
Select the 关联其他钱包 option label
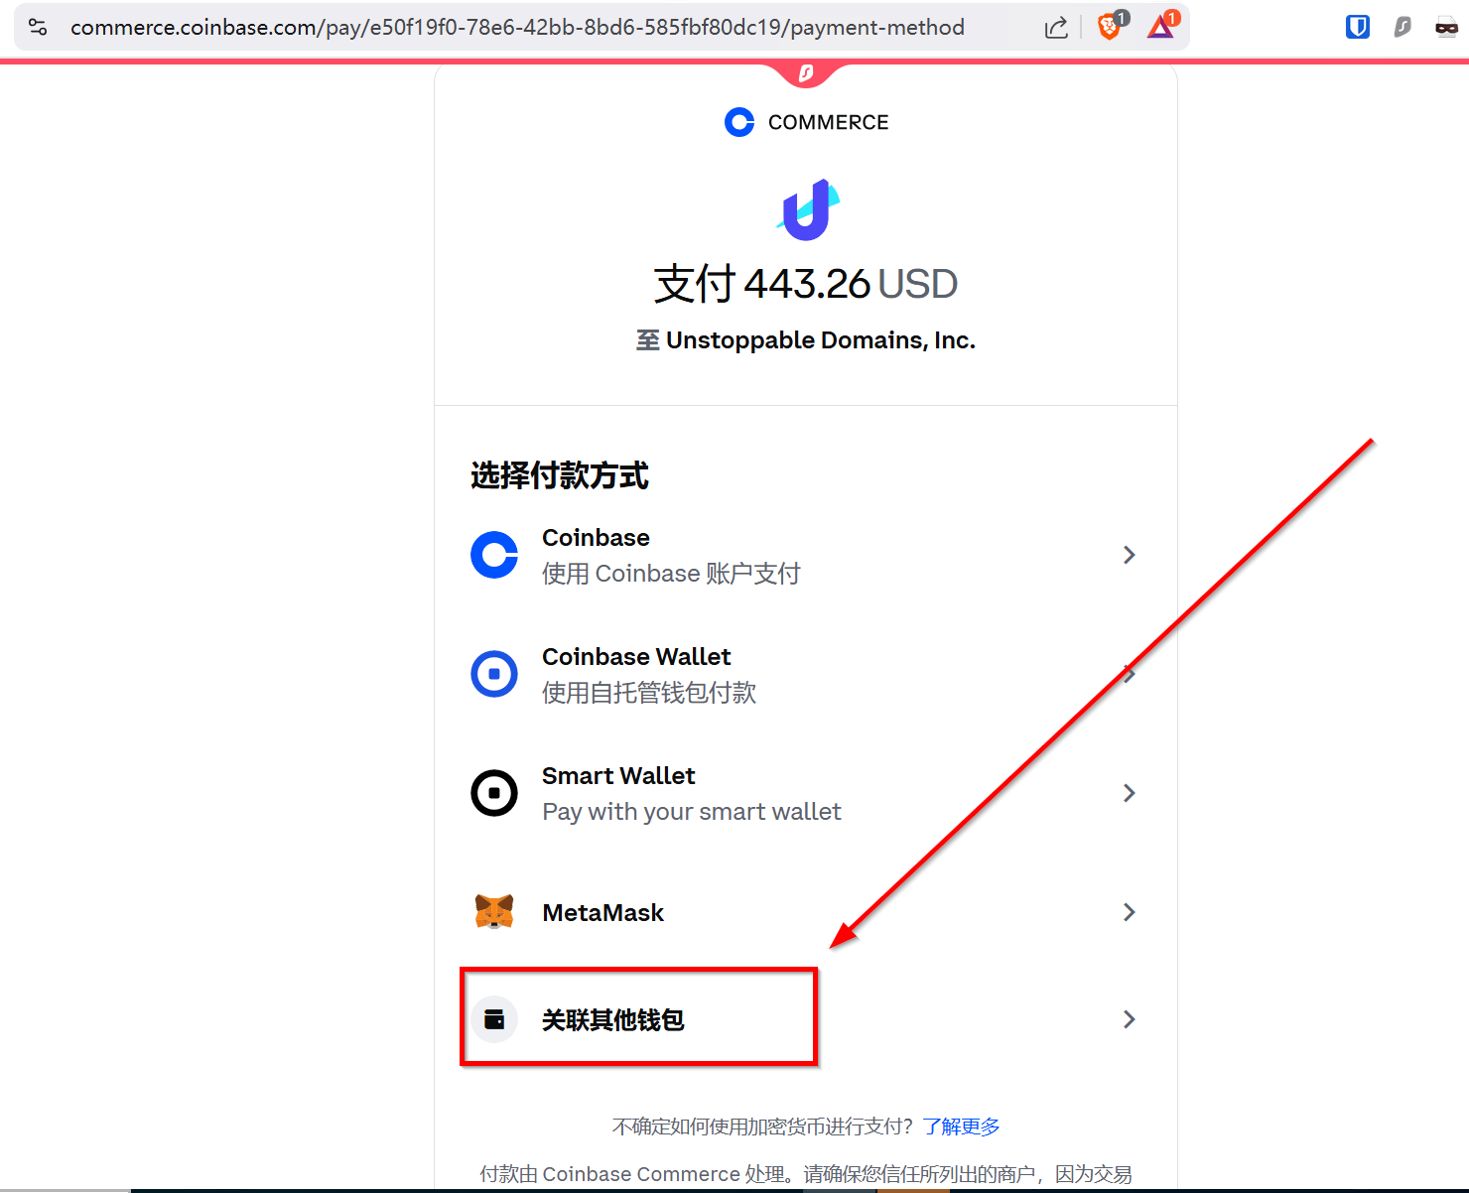[x=612, y=1020]
